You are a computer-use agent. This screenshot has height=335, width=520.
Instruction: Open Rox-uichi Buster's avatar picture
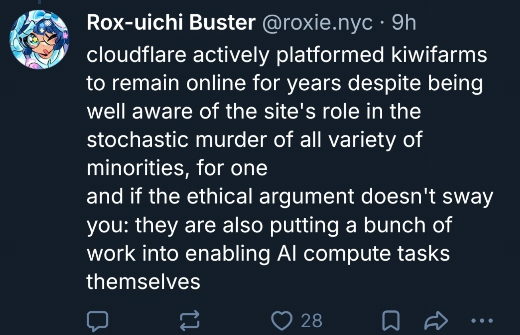pyautogui.click(x=40, y=39)
